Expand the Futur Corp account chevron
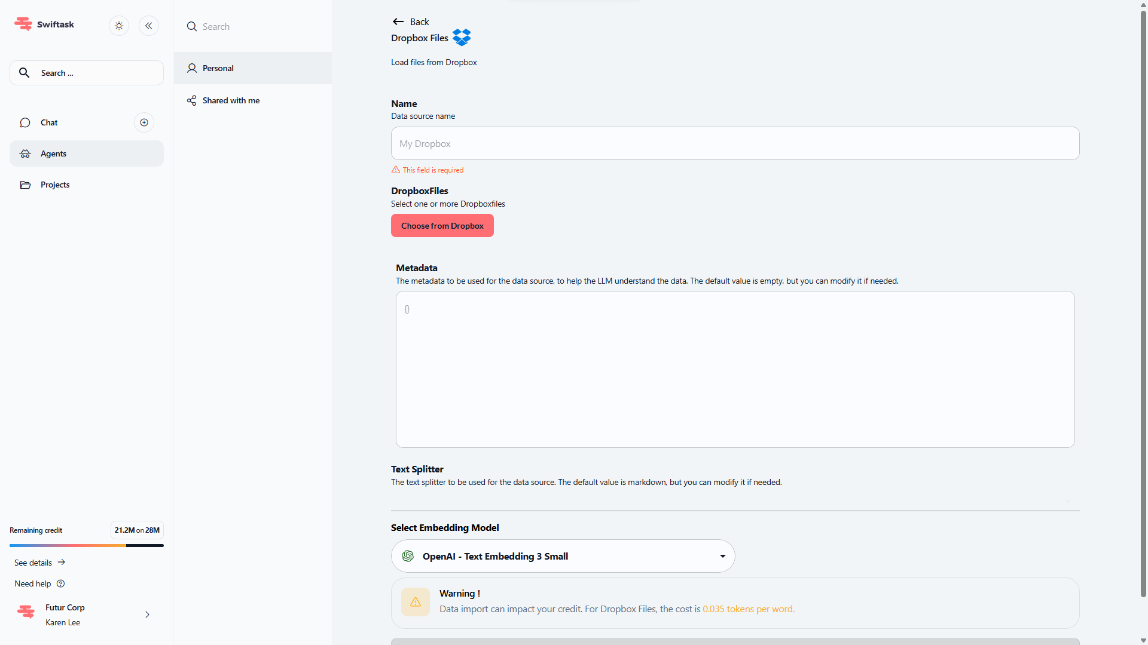The width and height of the screenshot is (1148, 645). 147,615
